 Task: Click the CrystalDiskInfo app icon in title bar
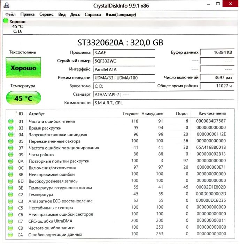coord(7,6)
